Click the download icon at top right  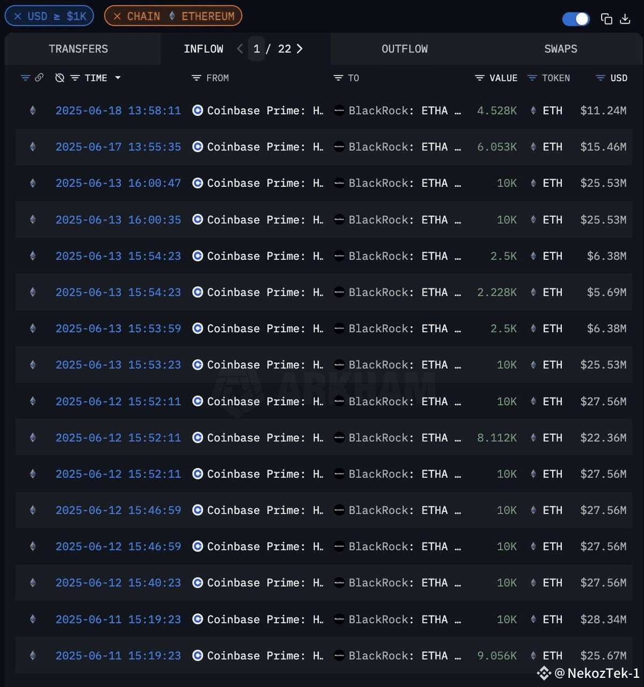tap(625, 19)
